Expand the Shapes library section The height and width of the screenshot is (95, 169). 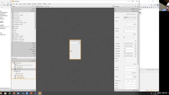pyautogui.click(x=24, y=51)
